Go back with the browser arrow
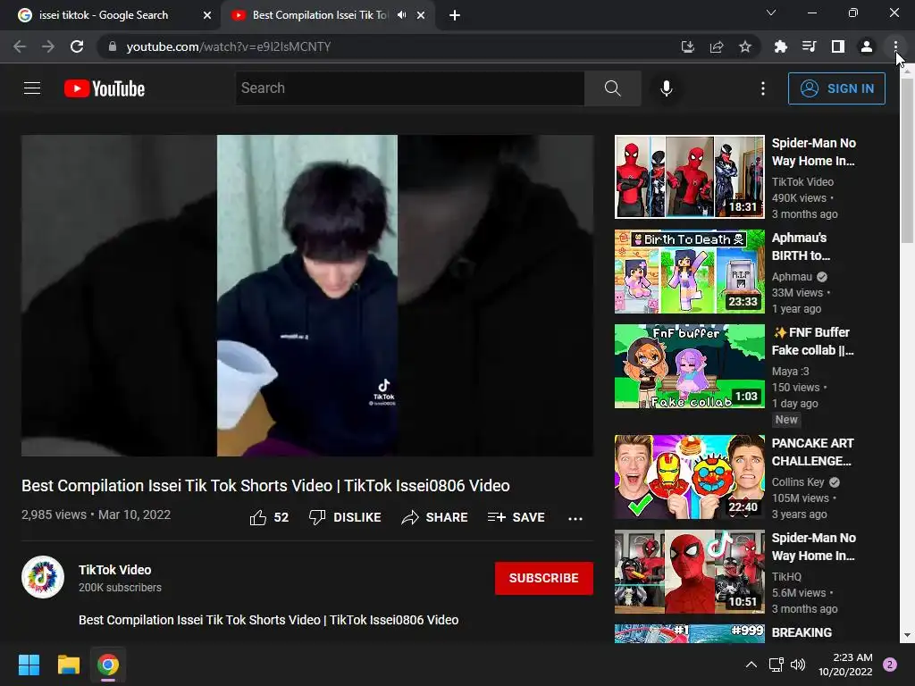This screenshot has width=915, height=686. [x=20, y=46]
